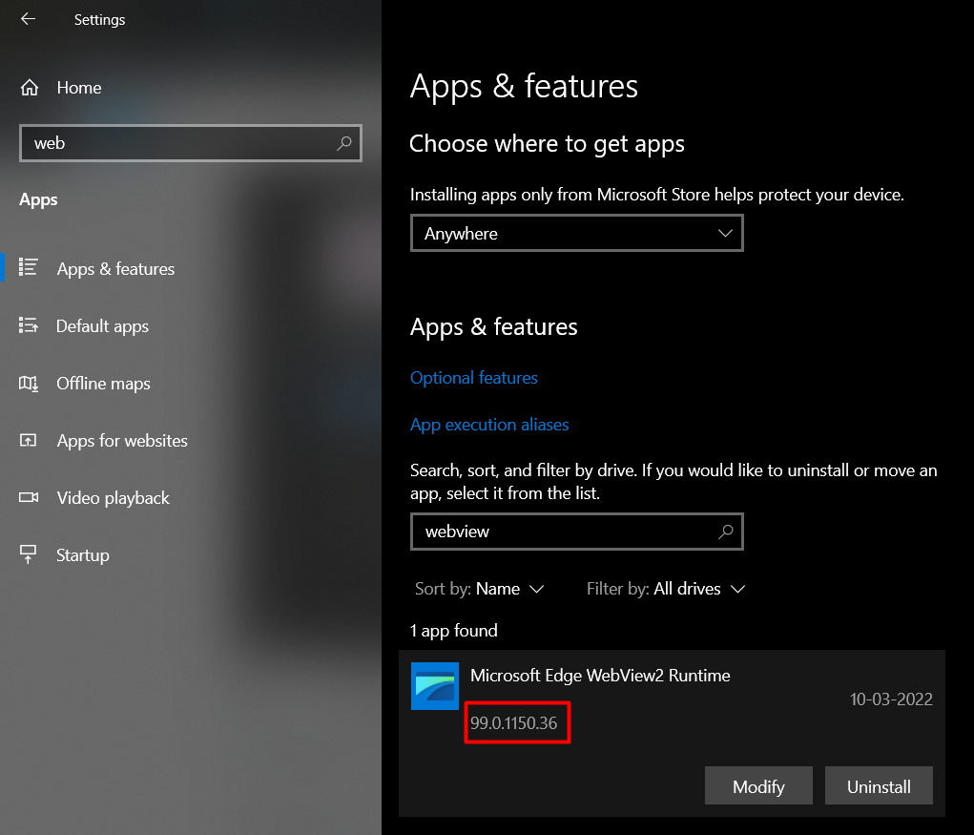974x835 pixels.
Task: Click the Apps for websites icon
Action: click(28, 441)
